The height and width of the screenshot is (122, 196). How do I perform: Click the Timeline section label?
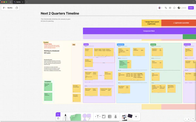(46, 42)
